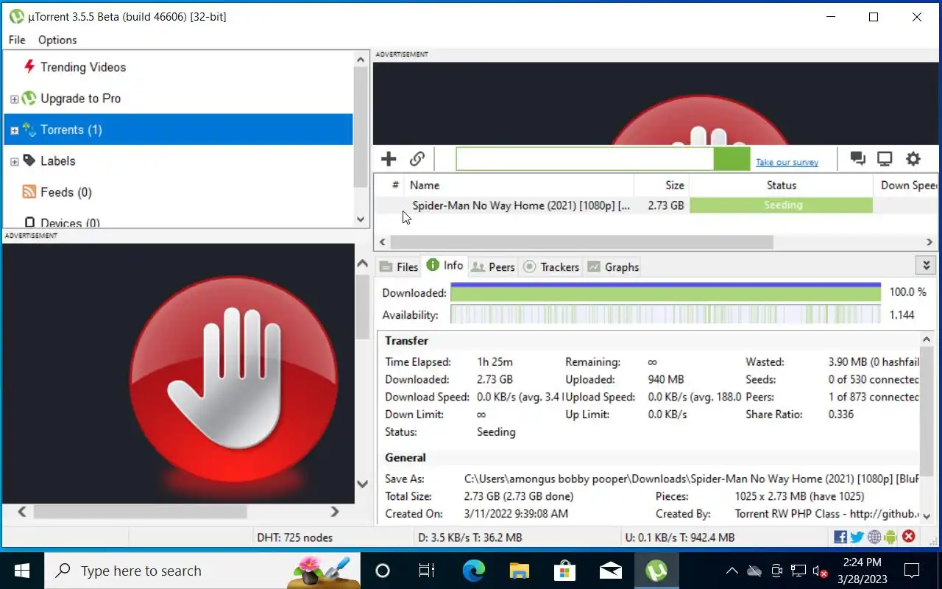Click the remote monitor icon in toolbar
Viewport: 942px width, 589px height.
pos(885,158)
